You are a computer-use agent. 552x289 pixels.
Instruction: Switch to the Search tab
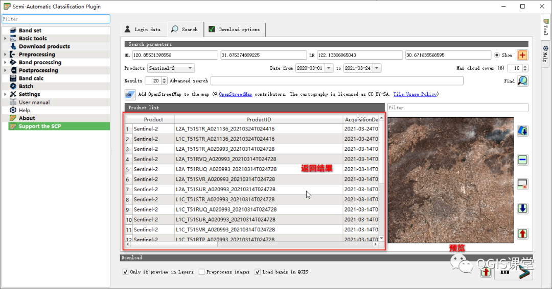185,30
